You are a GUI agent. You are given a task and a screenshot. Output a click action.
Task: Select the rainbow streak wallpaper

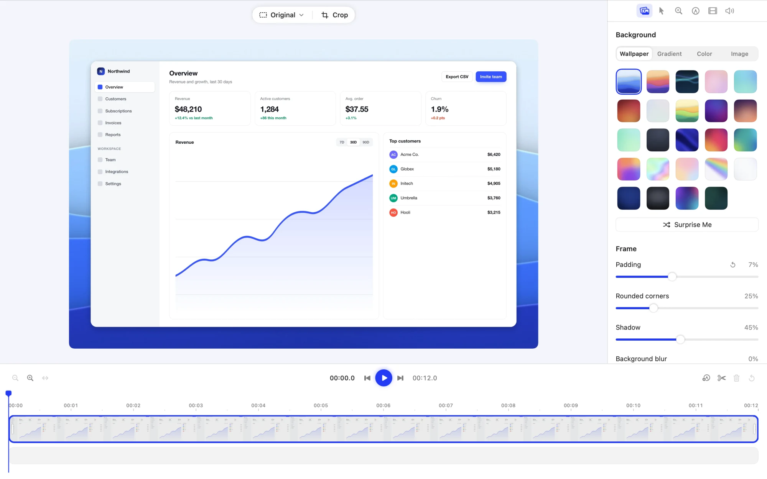coord(716,169)
